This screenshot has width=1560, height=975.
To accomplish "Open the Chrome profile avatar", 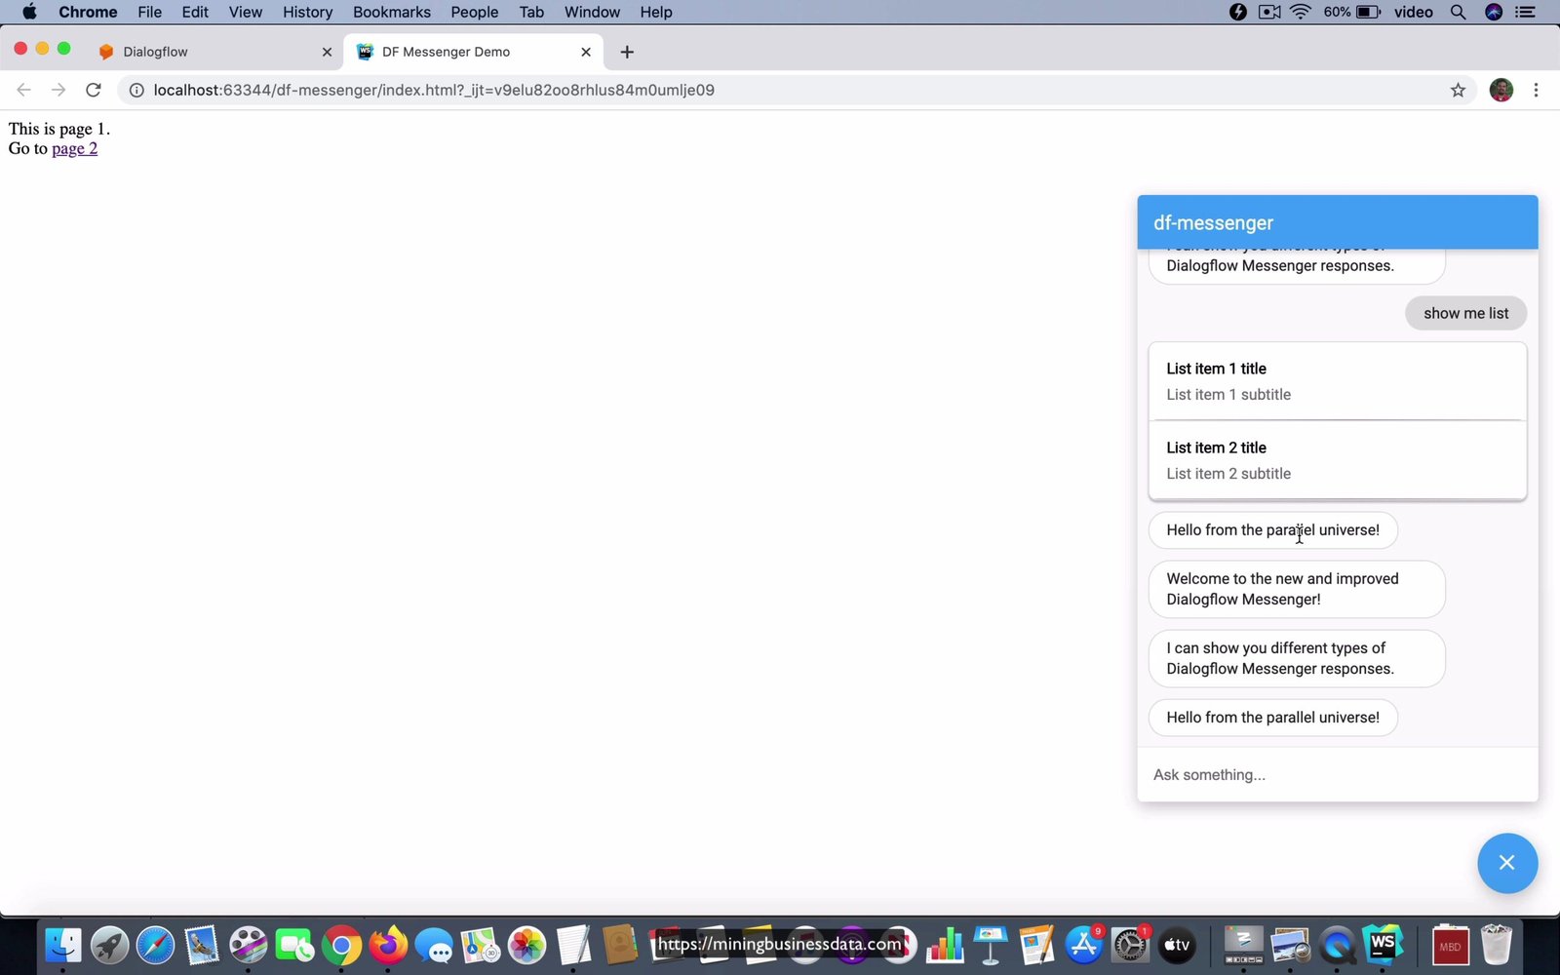I will point(1501,90).
